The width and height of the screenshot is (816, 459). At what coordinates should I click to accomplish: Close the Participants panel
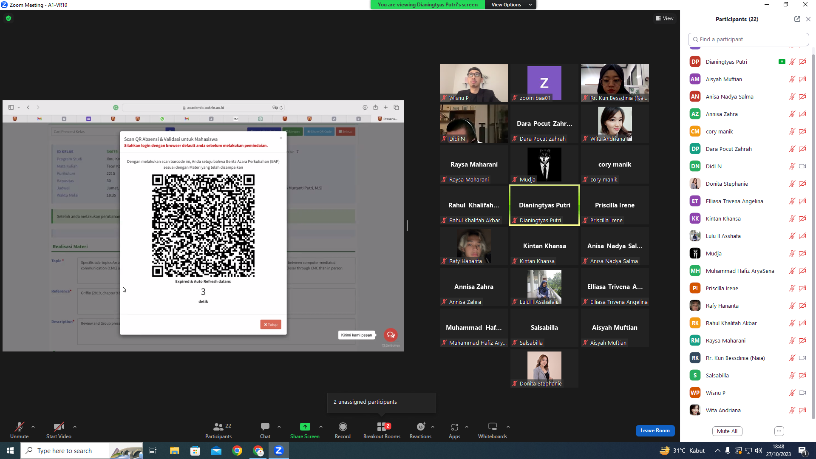[808, 19]
